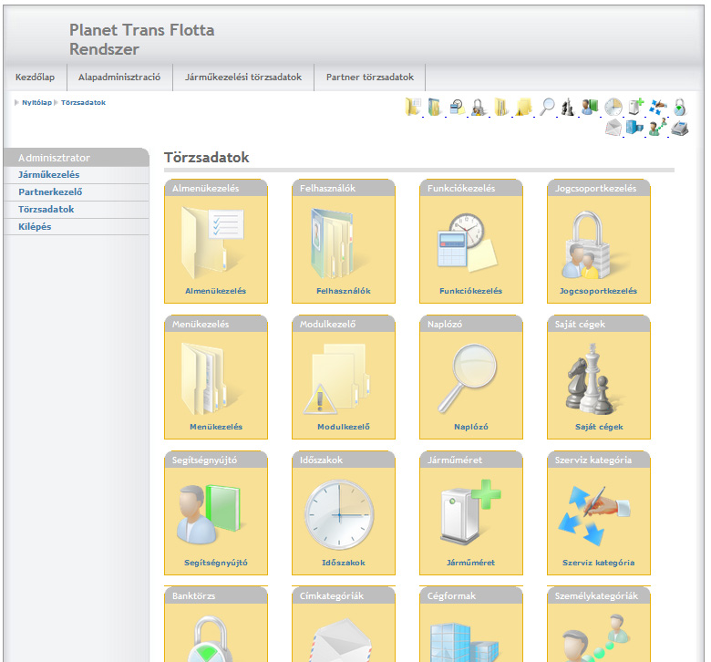Click the small clock icon in toolbar

[613, 107]
